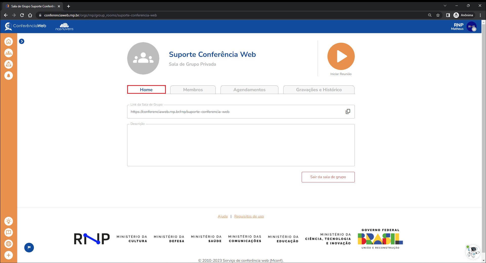The image size is (486, 263).
Task: Click the Sair da sala de grupo button
Action: tap(328, 177)
